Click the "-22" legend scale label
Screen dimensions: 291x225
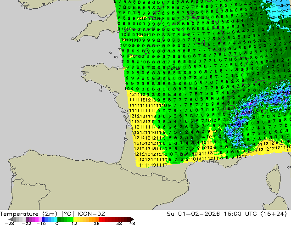[26, 223]
